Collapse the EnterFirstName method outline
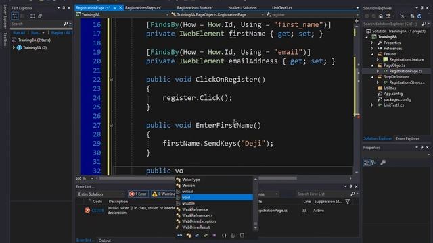Viewport: 433px width, 243px height. tap(111, 125)
